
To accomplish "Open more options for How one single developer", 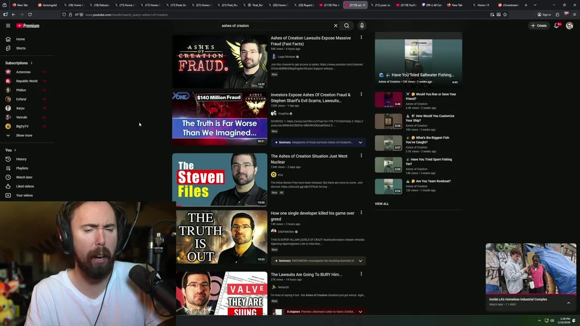I will pyautogui.click(x=361, y=212).
